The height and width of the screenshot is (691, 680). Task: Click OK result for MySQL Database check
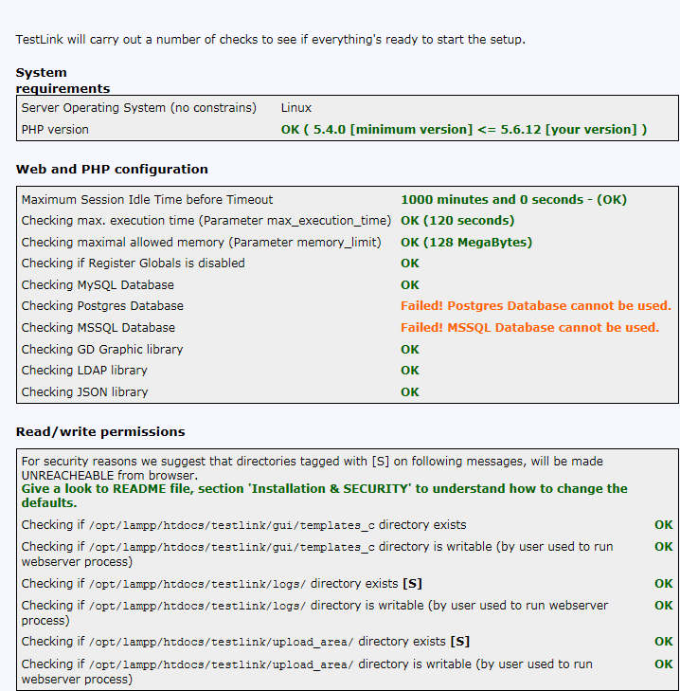click(x=409, y=285)
